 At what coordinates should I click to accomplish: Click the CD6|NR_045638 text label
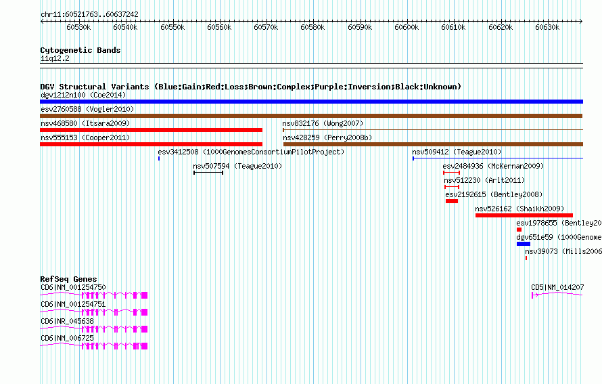tap(67, 321)
